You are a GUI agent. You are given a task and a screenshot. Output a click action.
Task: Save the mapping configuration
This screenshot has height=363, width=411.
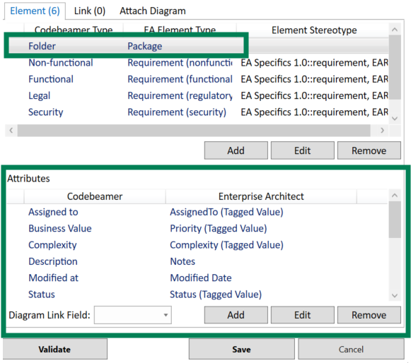click(241, 349)
